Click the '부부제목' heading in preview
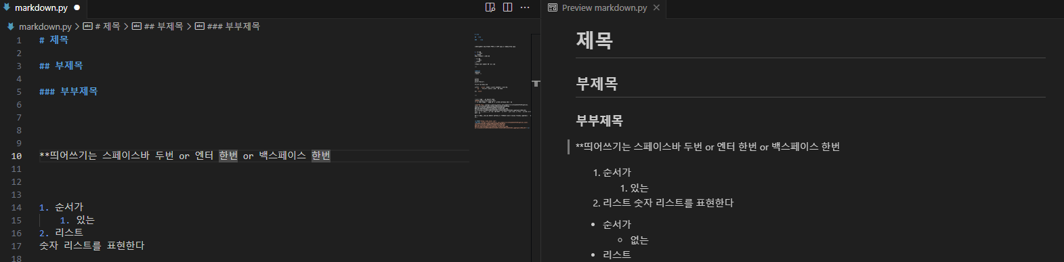 [599, 121]
